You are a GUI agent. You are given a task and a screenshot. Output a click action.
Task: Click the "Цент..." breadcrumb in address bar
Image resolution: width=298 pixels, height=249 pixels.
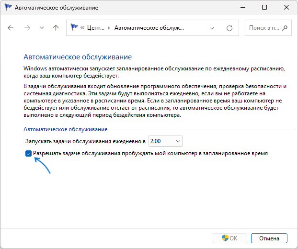point(96,28)
